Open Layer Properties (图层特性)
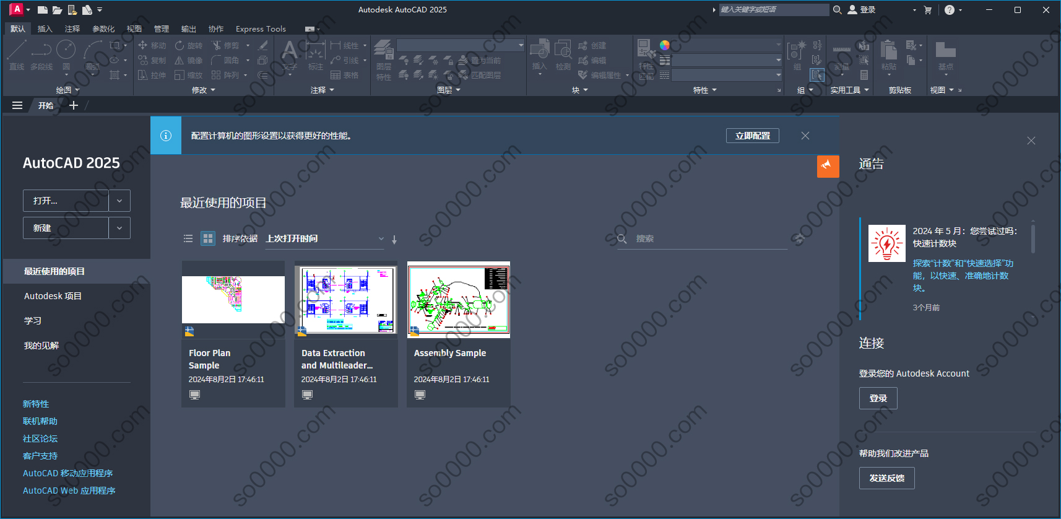The image size is (1061, 519). click(384, 59)
